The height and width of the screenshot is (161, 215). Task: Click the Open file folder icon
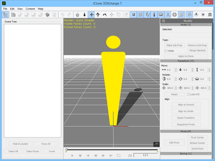click(x=13, y=15)
